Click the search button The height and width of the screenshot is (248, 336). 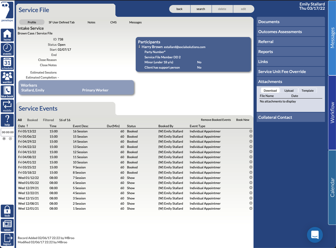click(201, 9)
